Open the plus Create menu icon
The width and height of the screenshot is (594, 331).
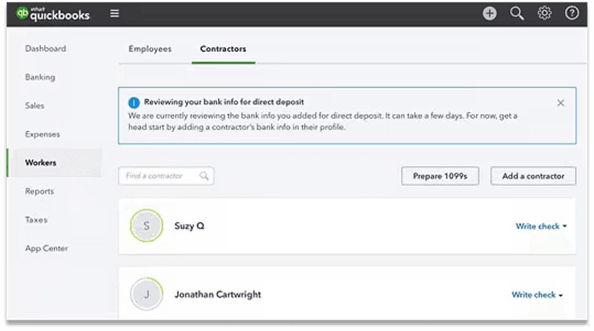[x=489, y=13]
